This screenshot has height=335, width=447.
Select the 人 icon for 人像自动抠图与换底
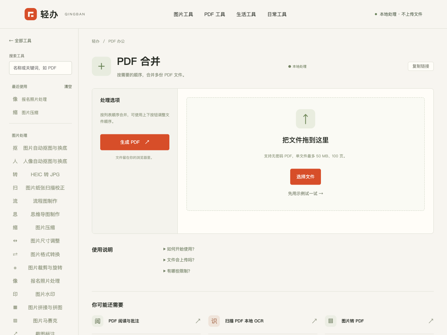(15, 161)
